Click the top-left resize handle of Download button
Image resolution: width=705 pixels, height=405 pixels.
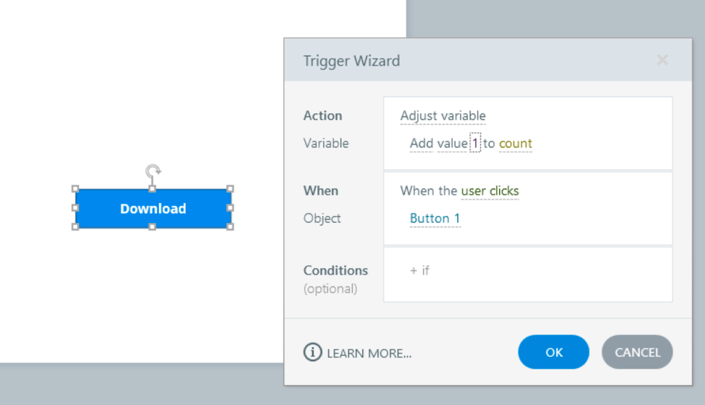point(76,189)
